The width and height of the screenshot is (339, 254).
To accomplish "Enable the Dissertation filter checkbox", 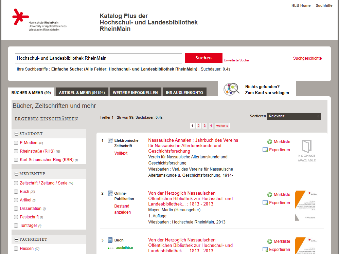I will click(16, 209).
